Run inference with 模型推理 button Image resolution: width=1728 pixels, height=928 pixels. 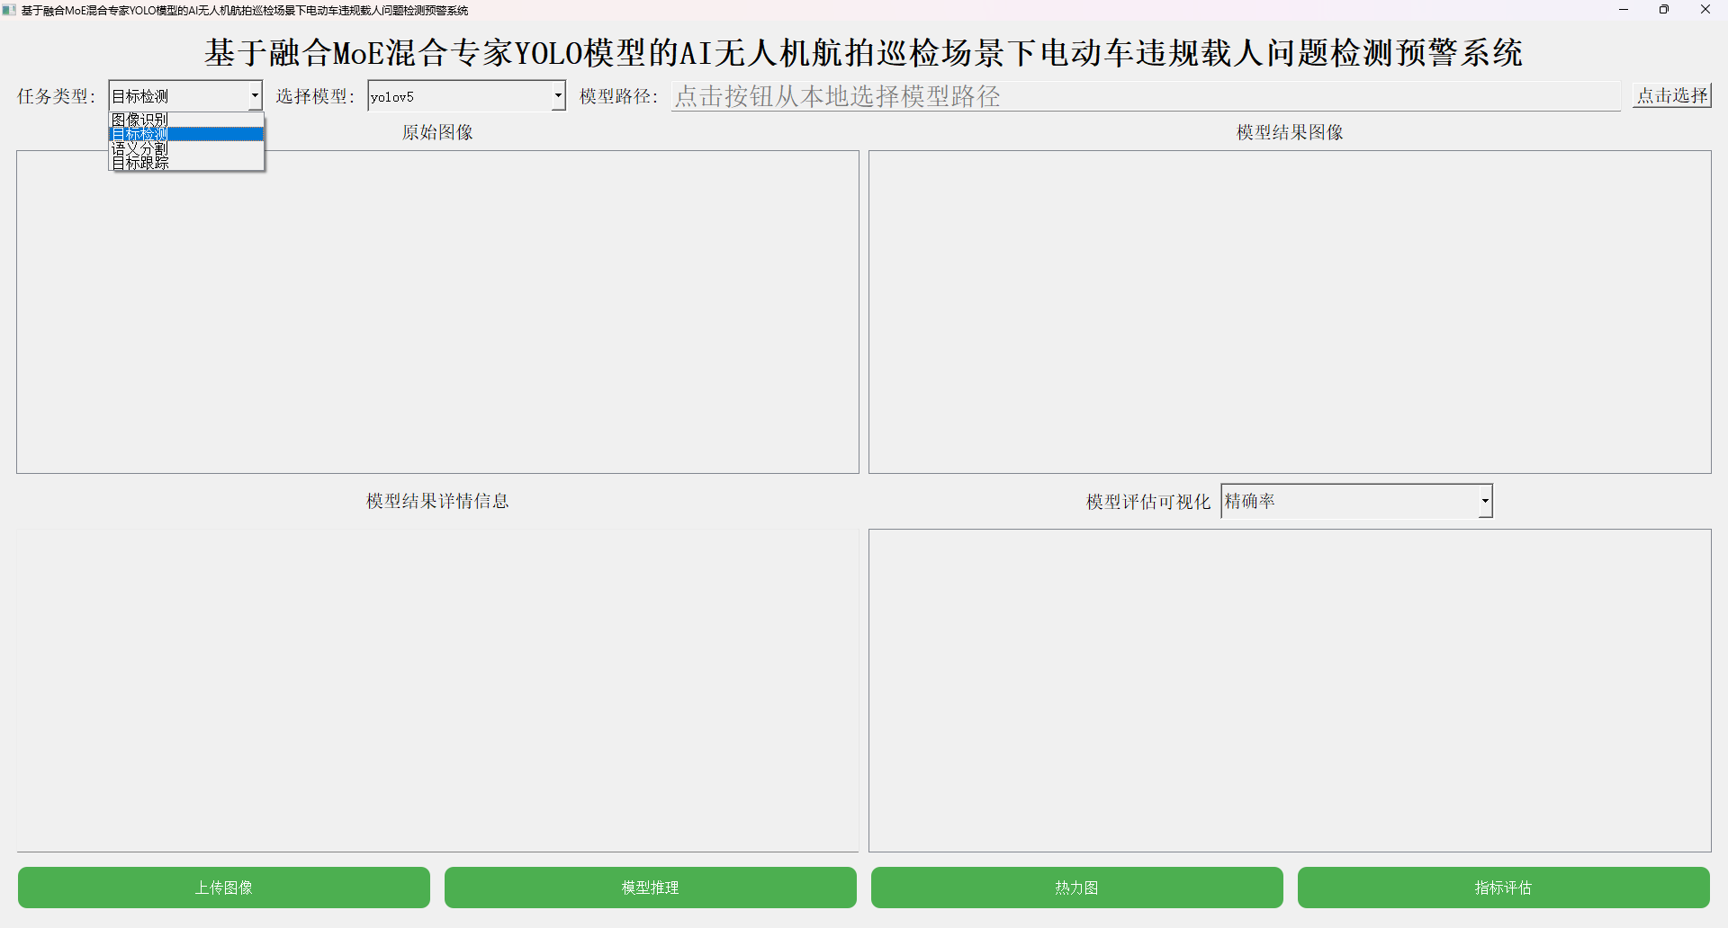[651, 888]
